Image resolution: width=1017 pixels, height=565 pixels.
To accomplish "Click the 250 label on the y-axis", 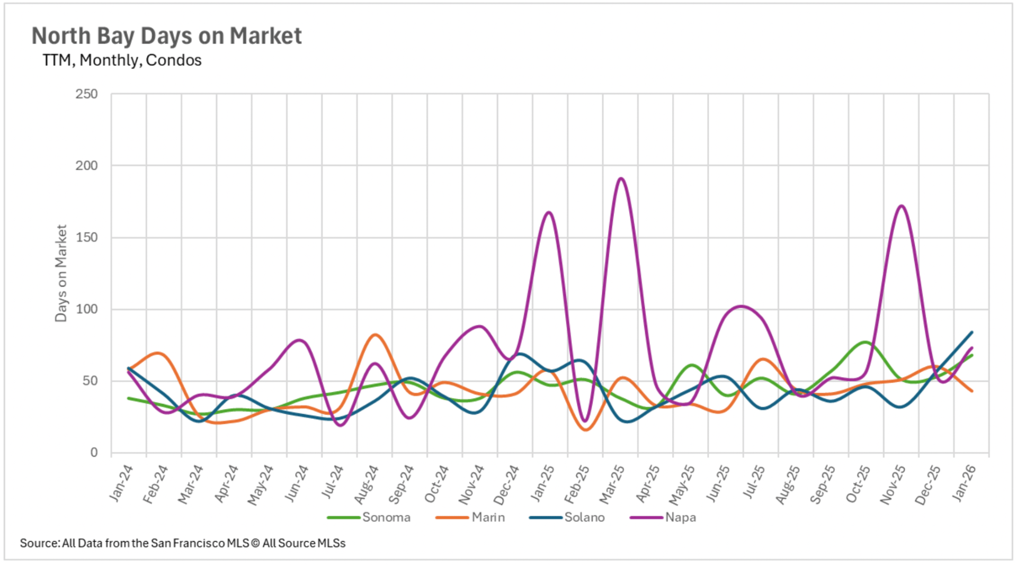I will point(86,94).
